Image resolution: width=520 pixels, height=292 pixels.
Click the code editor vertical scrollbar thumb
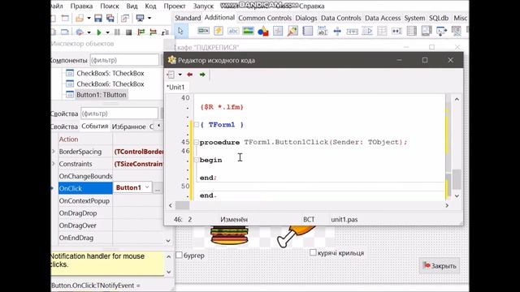(457, 179)
